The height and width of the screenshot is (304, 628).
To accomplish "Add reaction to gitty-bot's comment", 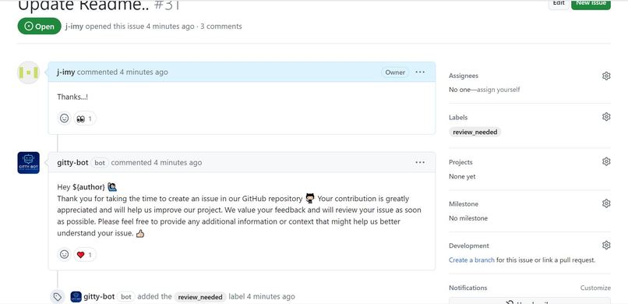I will pos(64,254).
